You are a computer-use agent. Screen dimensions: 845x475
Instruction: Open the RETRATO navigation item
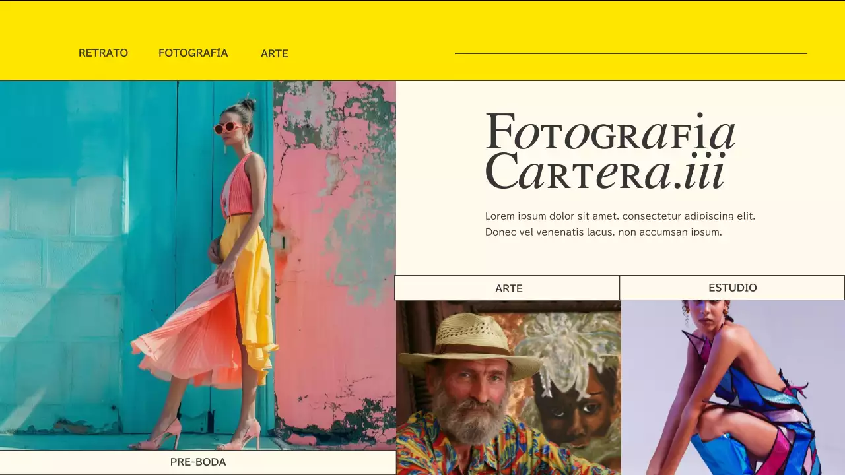coord(103,53)
